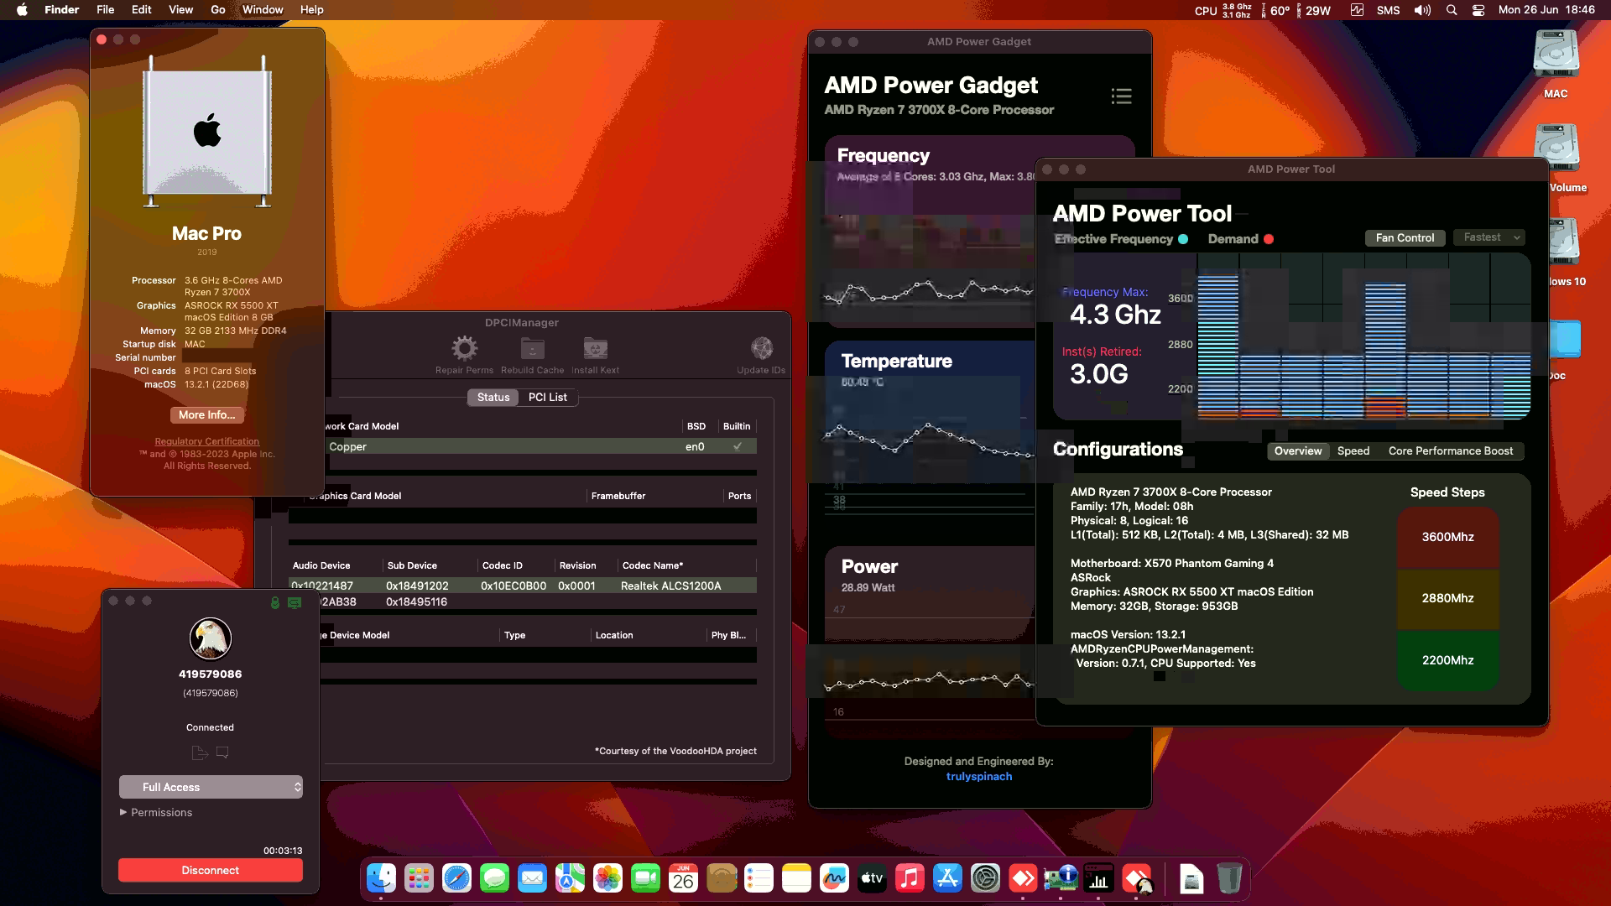Click Install Kext icon in DPCIManager
The height and width of the screenshot is (906, 1611).
[x=596, y=348]
